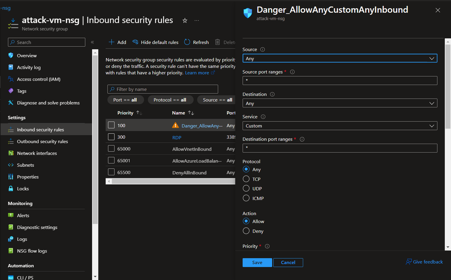
Task: Close the Danger_AllowAnyCustomAnyInbound panel
Action: [438, 10]
